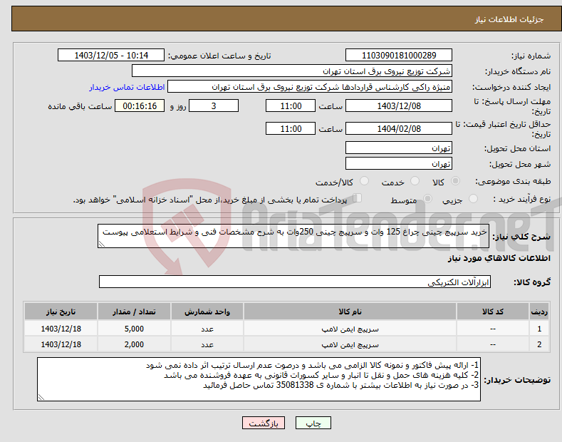Click row number 2 cell
Image resolution: width=562 pixels, height=442 pixels.
[x=539, y=344]
